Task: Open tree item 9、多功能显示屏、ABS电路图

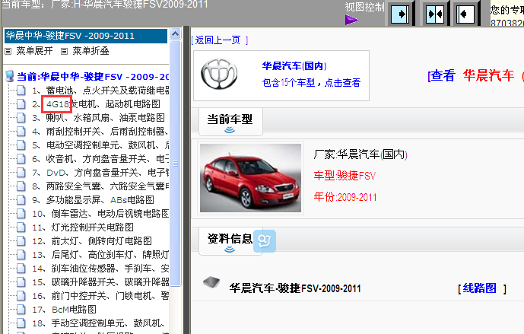Action: tap(94, 200)
